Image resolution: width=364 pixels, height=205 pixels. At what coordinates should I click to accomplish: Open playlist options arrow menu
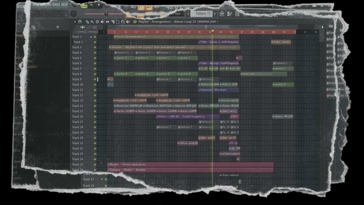click(75, 22)
